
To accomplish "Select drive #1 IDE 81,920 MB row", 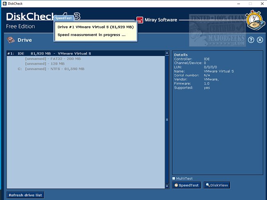I will (86, 54).
